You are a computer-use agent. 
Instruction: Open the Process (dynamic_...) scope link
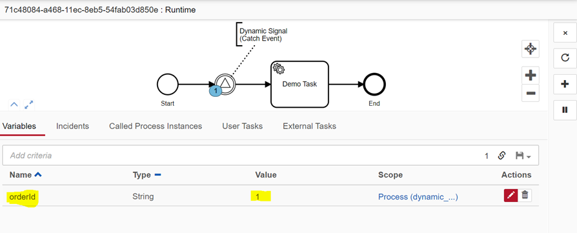coord(418,197)
